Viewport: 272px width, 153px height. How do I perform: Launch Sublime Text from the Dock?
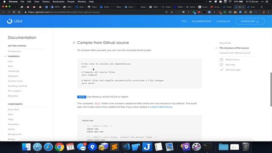pos(114,147)
